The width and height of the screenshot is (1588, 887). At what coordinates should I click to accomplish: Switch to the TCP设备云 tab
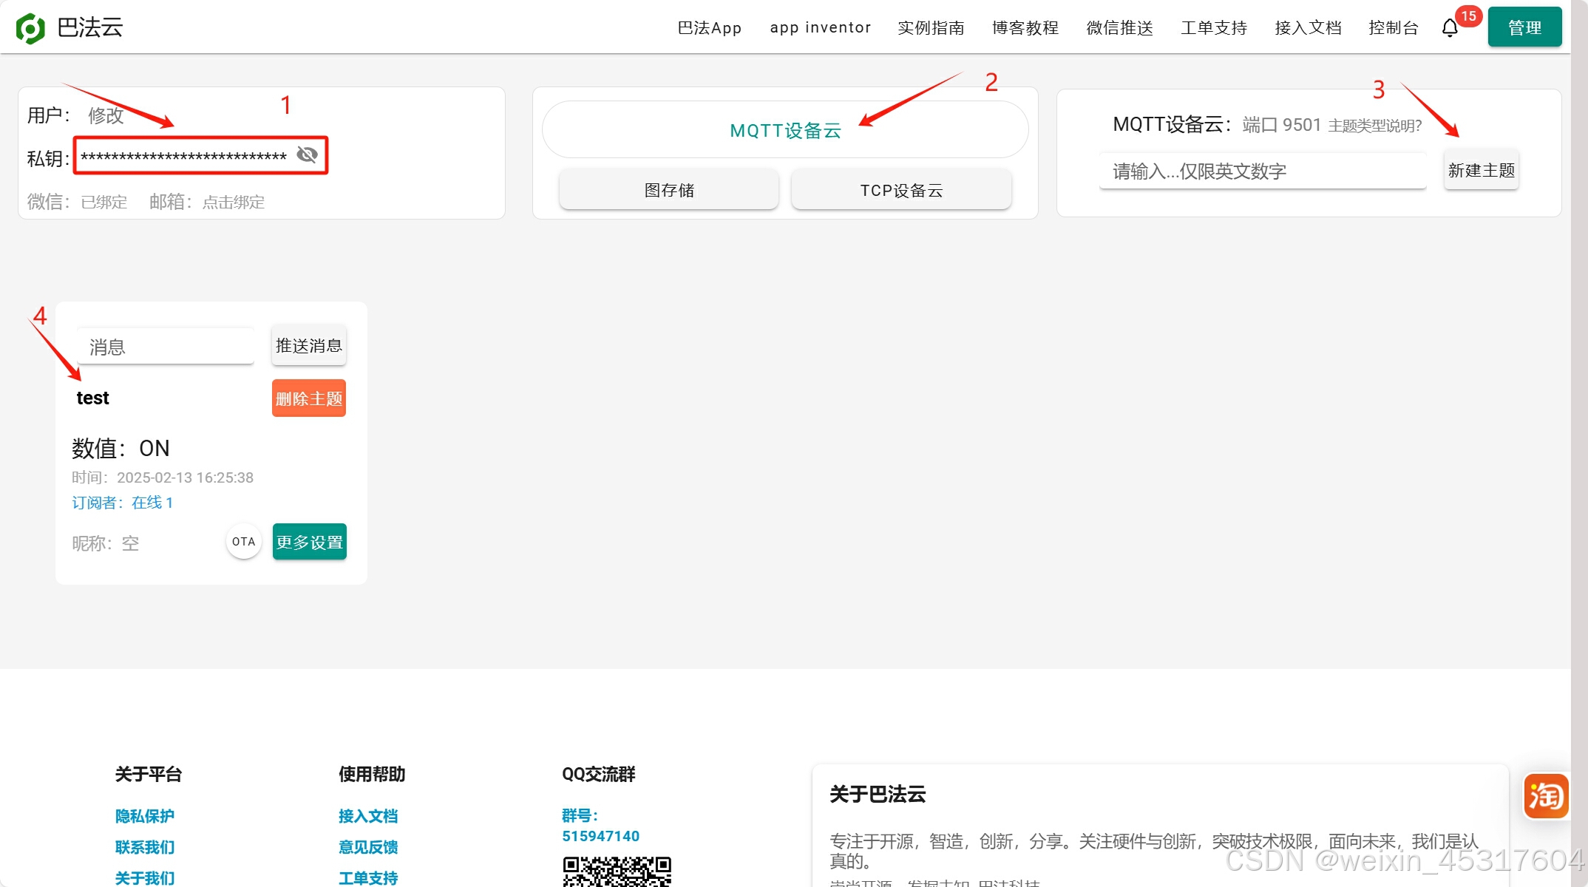click(x=901, y=191)
